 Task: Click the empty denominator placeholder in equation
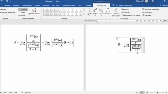tap(136, 50)
